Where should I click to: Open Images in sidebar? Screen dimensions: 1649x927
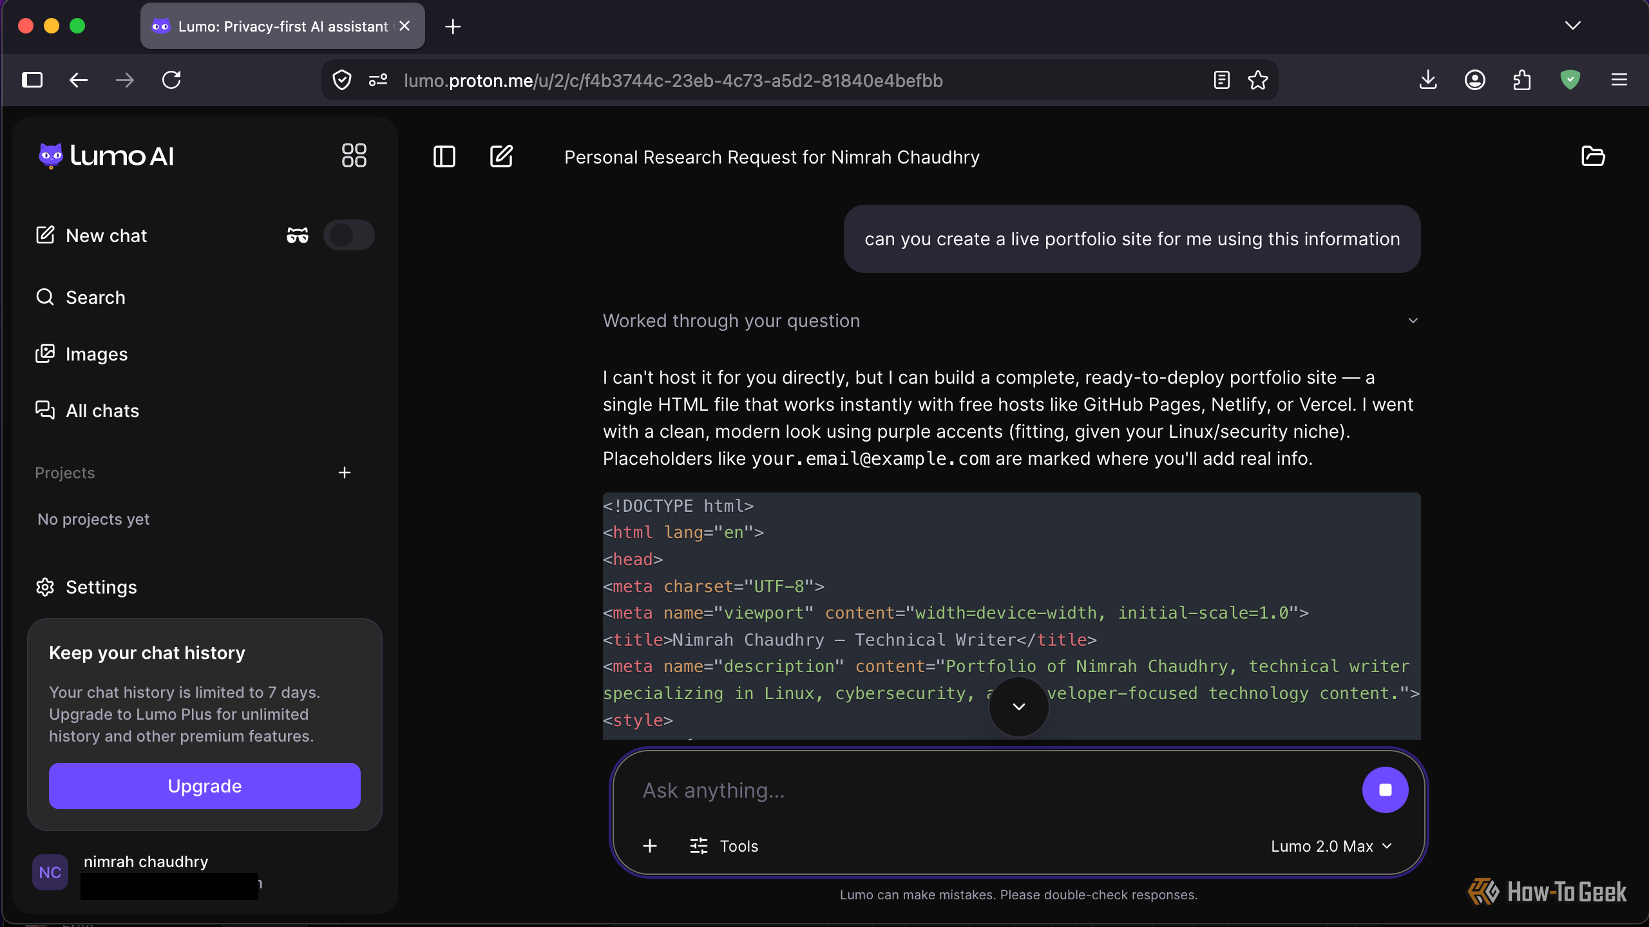pyautogui.click(x=82, y=354)
